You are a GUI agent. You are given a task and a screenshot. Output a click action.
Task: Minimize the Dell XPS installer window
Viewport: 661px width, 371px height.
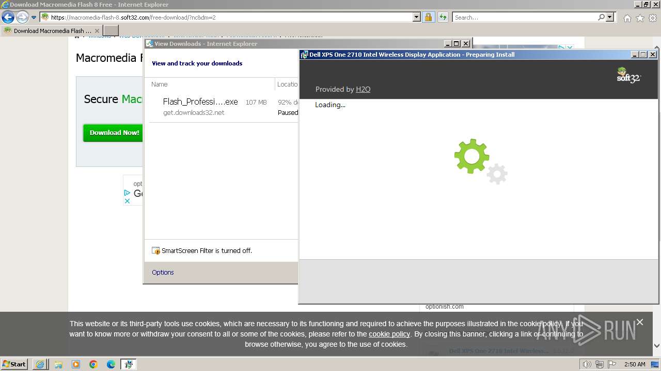(635, 54)
